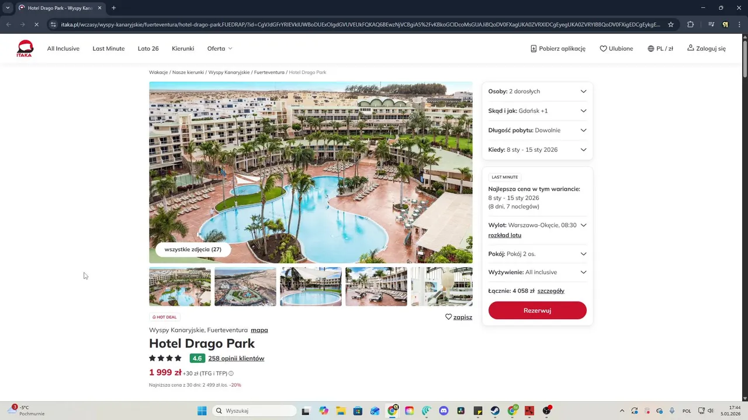
Task: Expand the Oferta menu
Action: [220, 48]
